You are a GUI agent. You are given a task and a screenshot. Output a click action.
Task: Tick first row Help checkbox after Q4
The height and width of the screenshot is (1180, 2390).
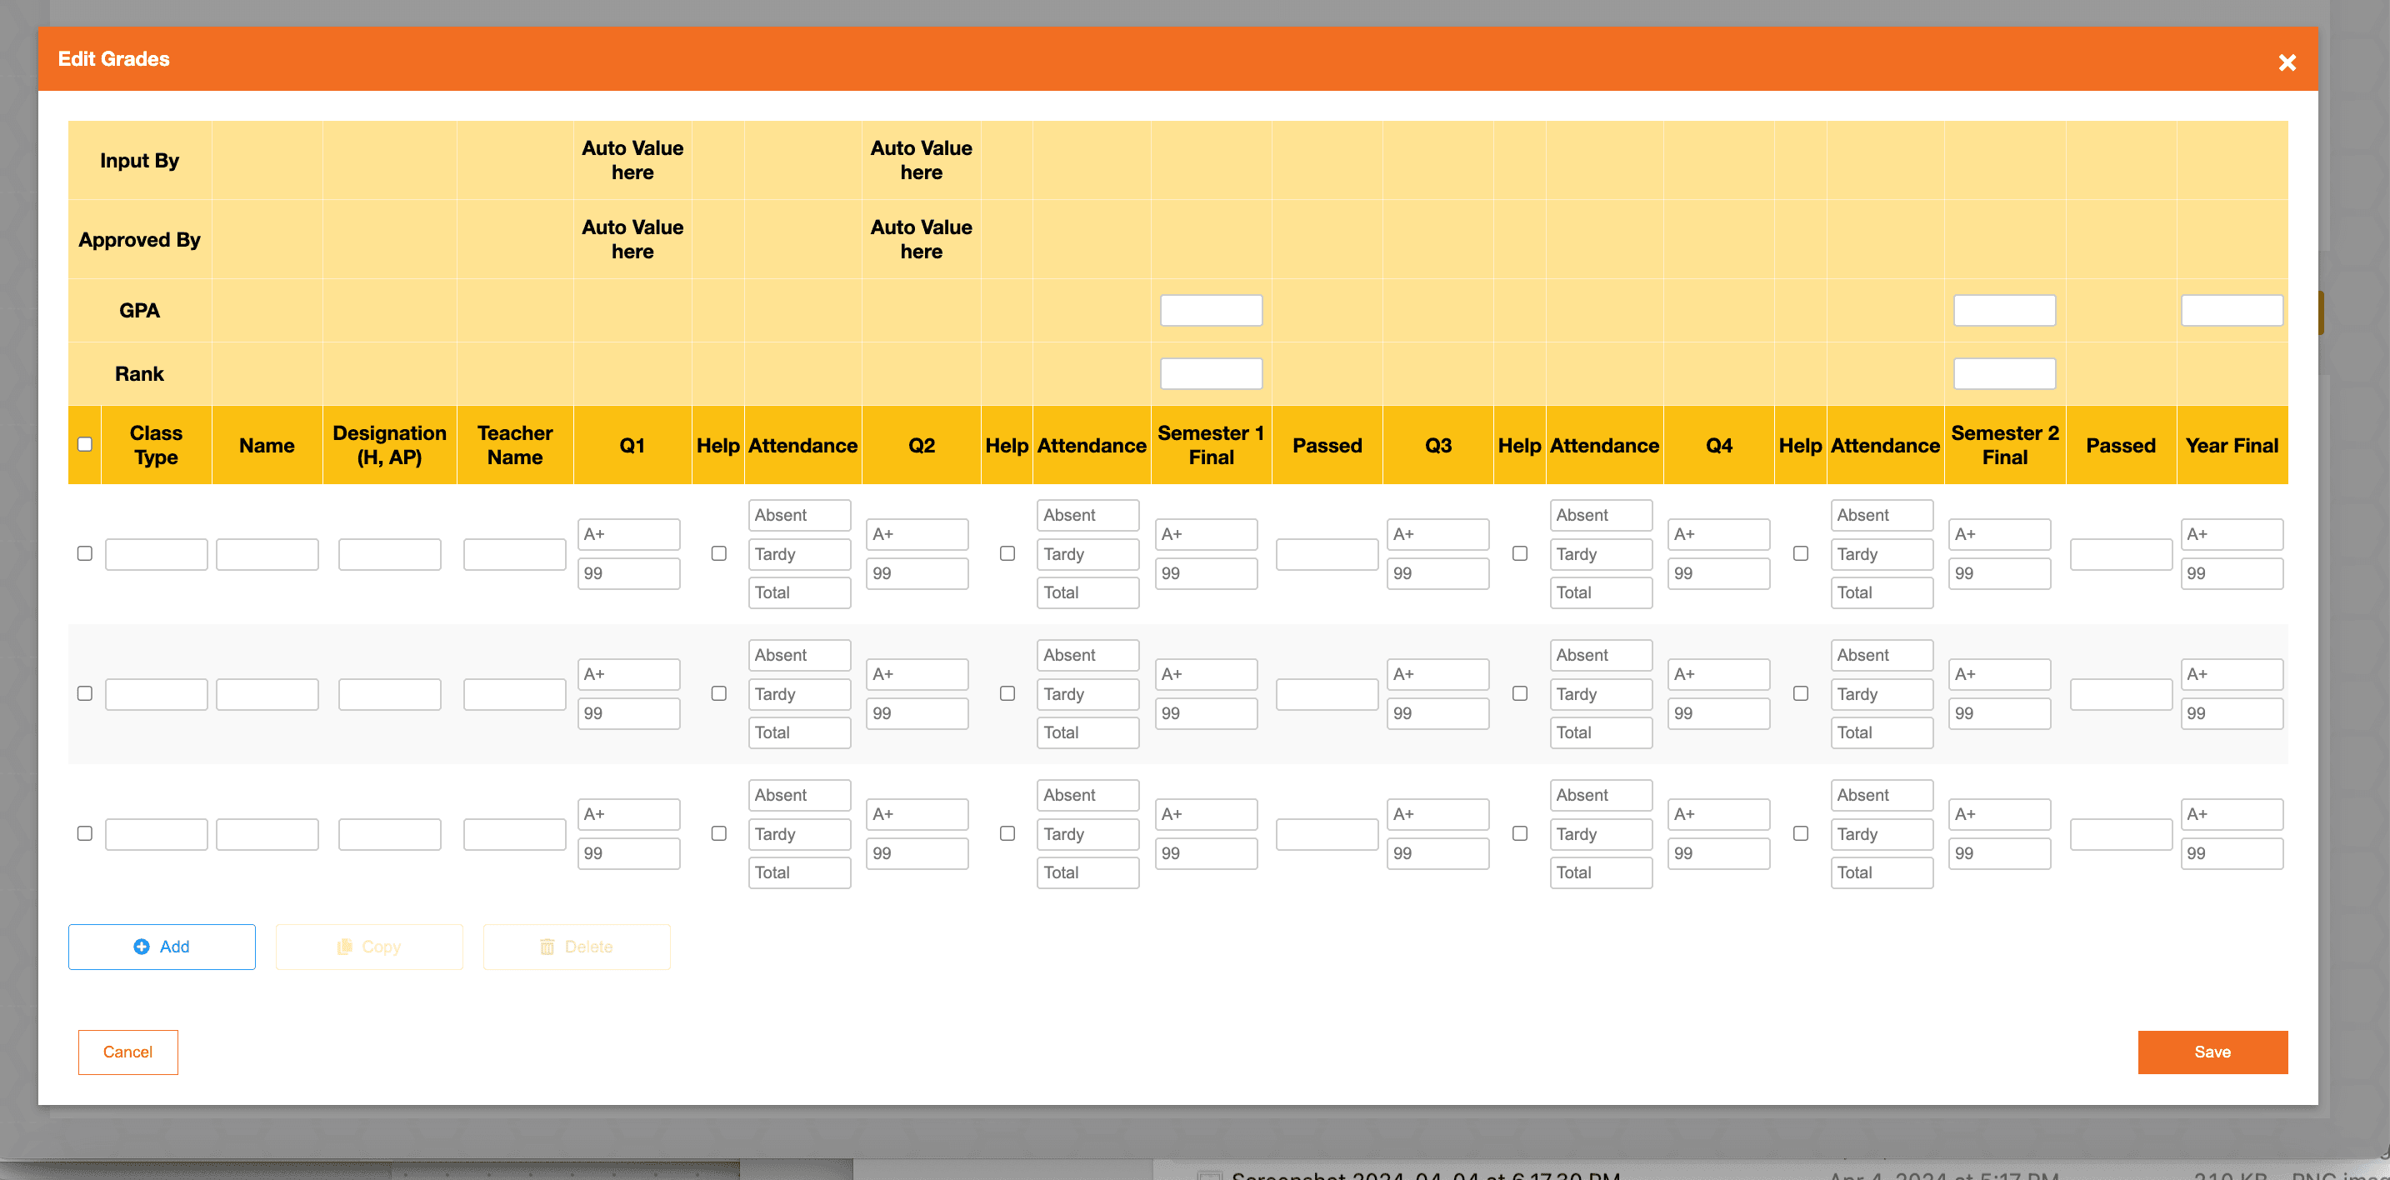coord(1800,554)
